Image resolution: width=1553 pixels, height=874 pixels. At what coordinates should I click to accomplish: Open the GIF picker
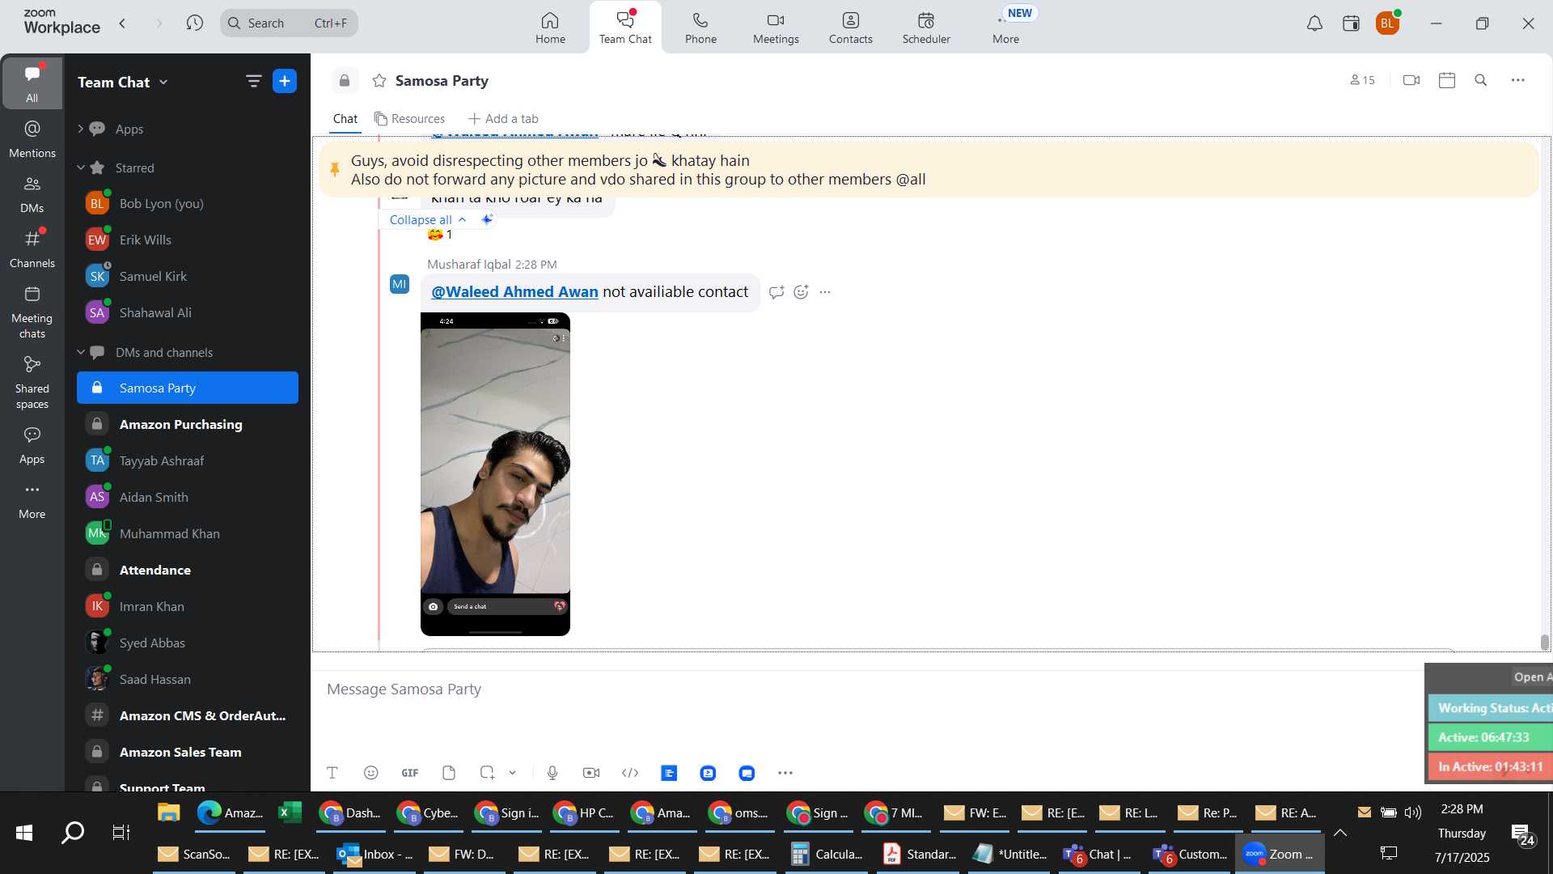coord(410,773)
